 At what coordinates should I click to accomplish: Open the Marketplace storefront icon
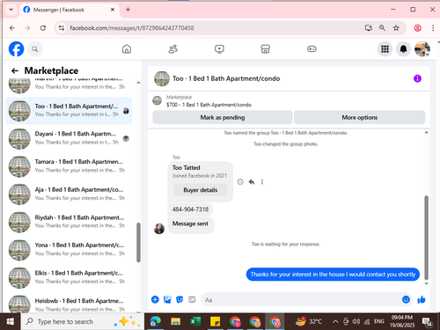265,49
